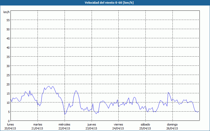Select the 'lunes' day label
This screenshot has height=131, width=210.
click(10, 124)
